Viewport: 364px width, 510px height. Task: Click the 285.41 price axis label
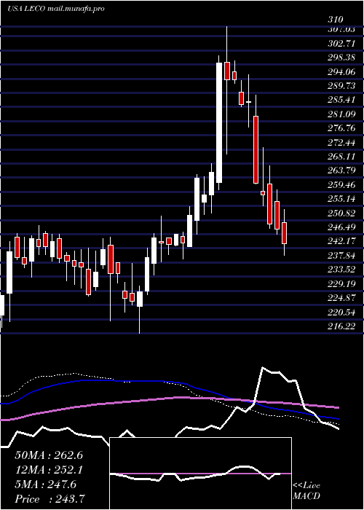pyautogui.click(x=341, y=100)
